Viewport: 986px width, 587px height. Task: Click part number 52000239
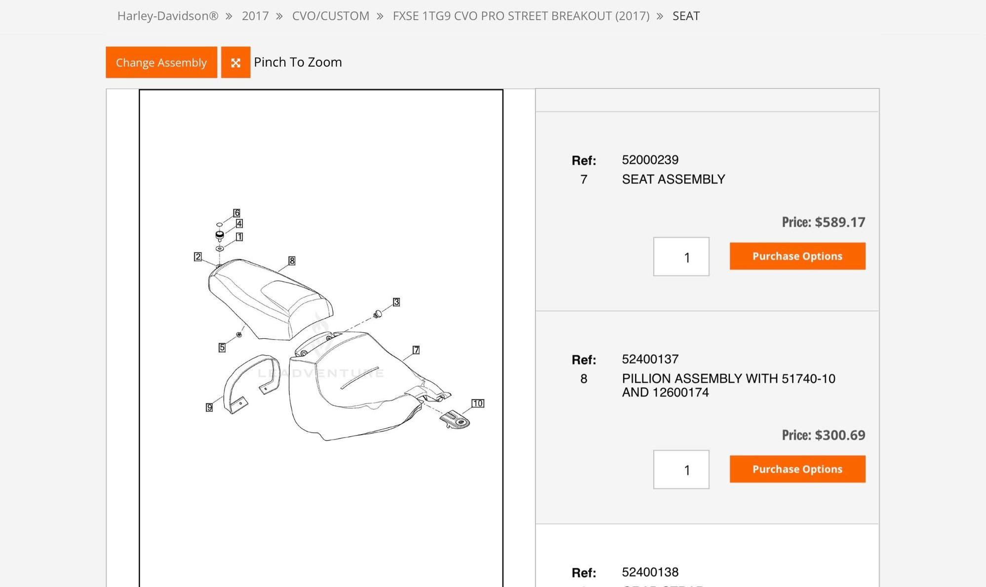point(650,160)
